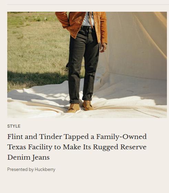Viewport: 169px width, 193px height.
Task: Open the Flint and Tinder article photo
Action: coord(87,65)
